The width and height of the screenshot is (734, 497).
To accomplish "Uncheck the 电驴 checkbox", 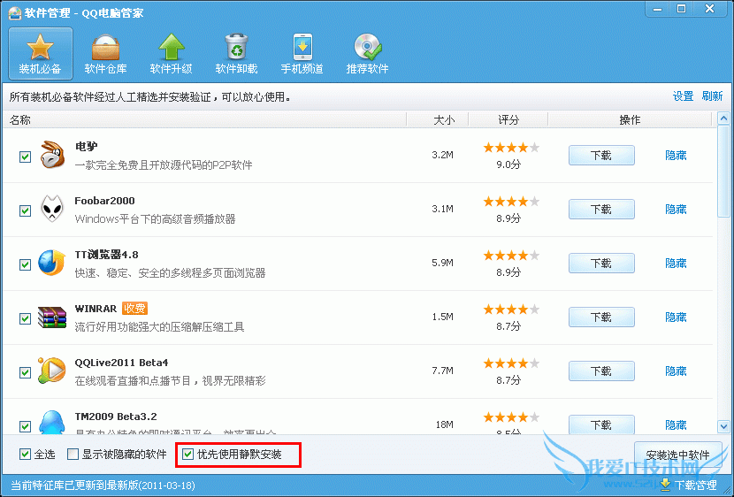I will click(x=26, y=157).
